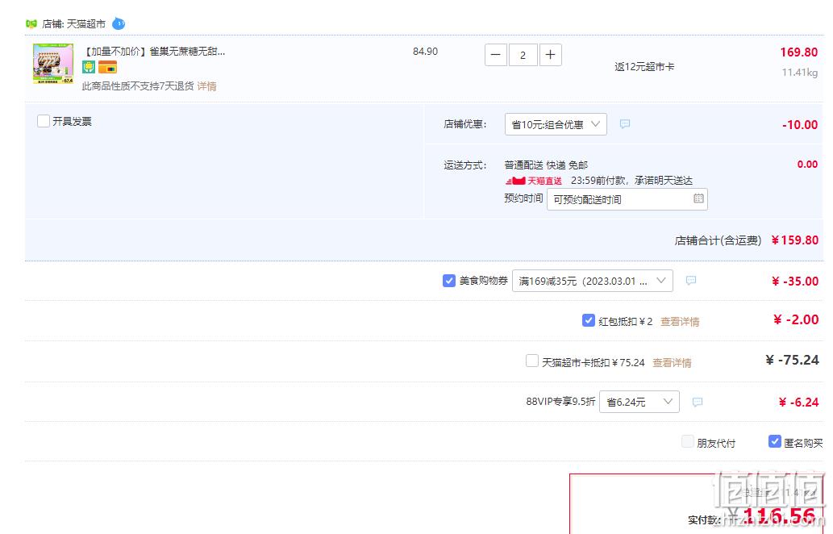Click the item subtotal 169.80

pos(798,52)
